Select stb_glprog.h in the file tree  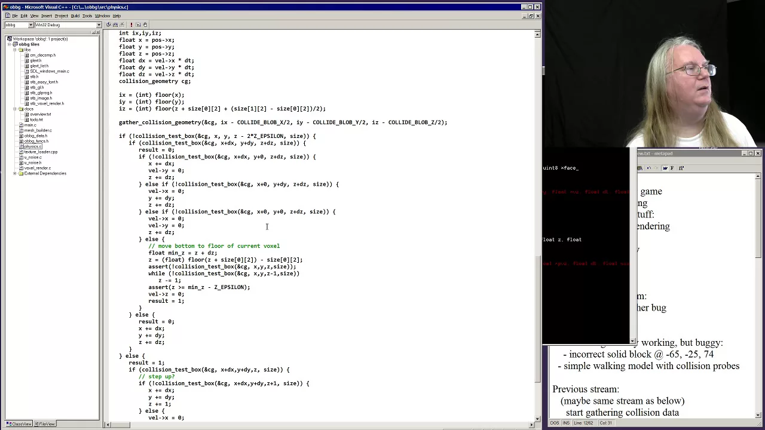41,93
